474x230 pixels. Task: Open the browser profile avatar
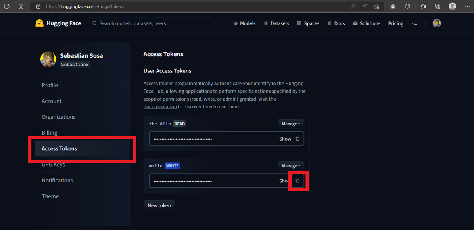click(x=452, y=6)
